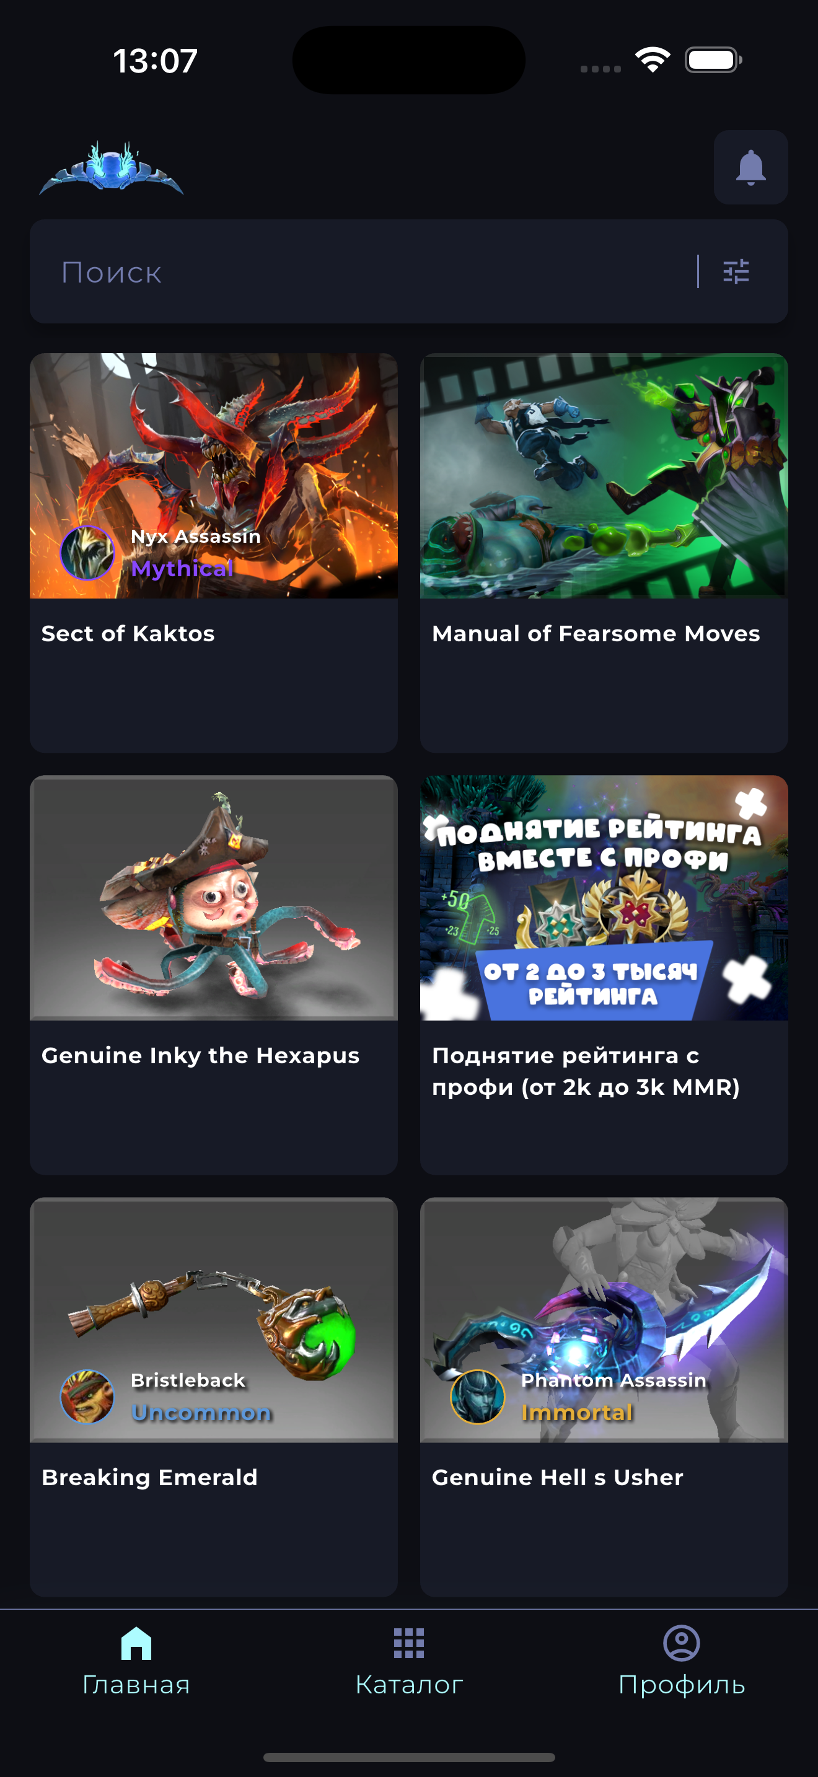Tap the Nyx Assassin hero avatar

click(x=87, y=553)
